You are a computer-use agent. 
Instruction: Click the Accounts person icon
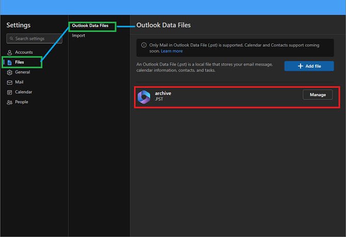pos(9,53)
